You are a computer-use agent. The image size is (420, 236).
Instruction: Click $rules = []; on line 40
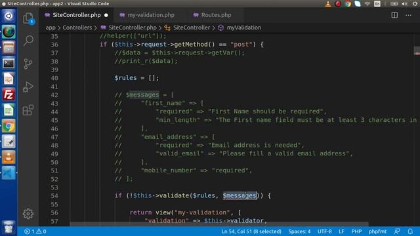tap(136, 78)
